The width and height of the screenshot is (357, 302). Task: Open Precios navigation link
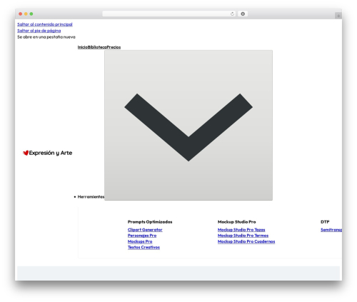pos(114,47)
